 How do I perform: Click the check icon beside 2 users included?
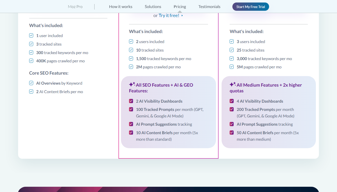click(x=131, y=42)
